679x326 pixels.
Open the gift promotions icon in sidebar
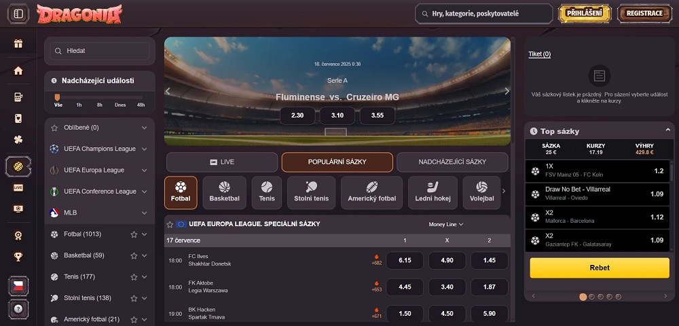(x=18, y=43)
